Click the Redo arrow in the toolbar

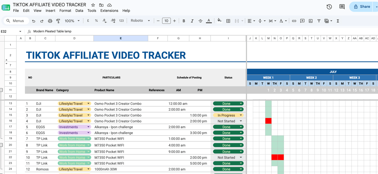[42, 21]
